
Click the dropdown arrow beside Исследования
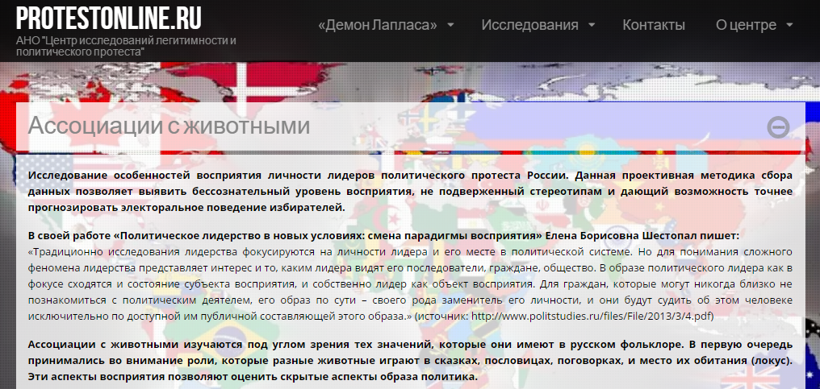[592, 25]
